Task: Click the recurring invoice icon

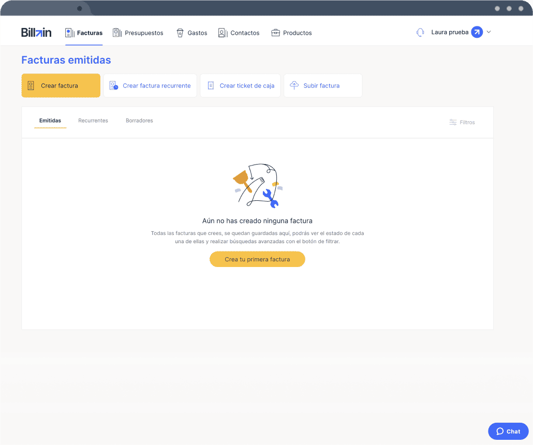Action: click(114, 86)
